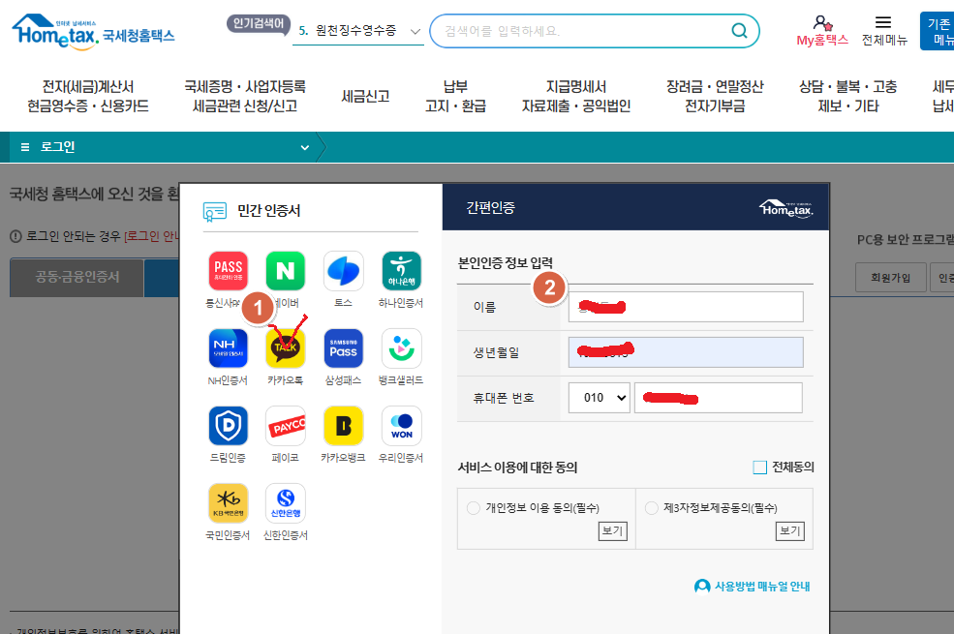Select the Samsung Pass icon
The image size is (954, 634).
(343, 348)
